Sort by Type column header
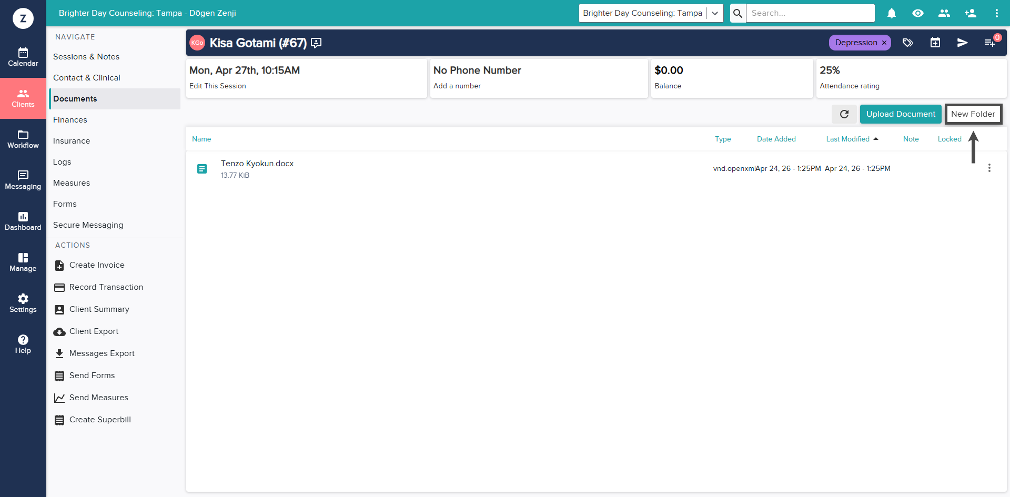1010x497 pixels. pyautogui.click(x=723, y=139)
